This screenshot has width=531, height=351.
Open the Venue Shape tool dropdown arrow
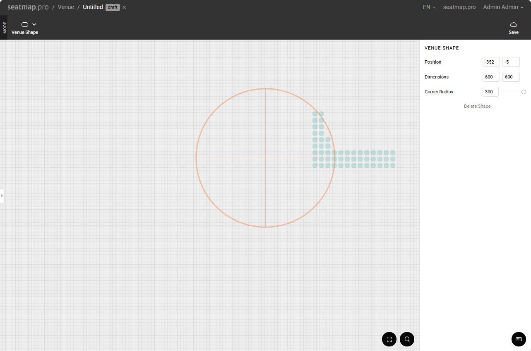click(34, 25)
